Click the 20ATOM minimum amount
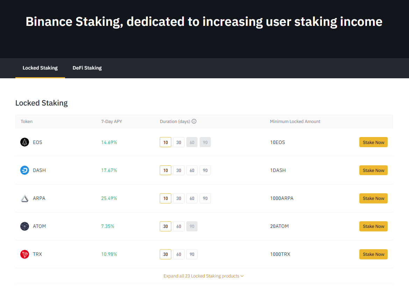The width and height of the screenshot is (409, 288). [x=279, y=226]
